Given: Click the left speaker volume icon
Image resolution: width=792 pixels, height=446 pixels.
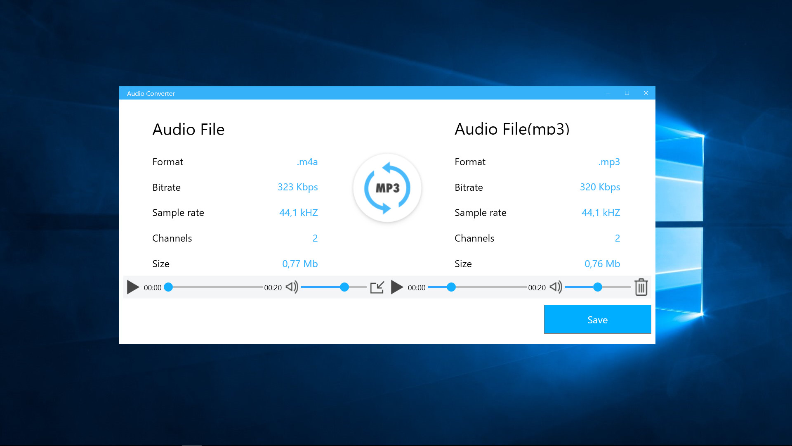Looking at the screenshot, I should click(292, 287).
